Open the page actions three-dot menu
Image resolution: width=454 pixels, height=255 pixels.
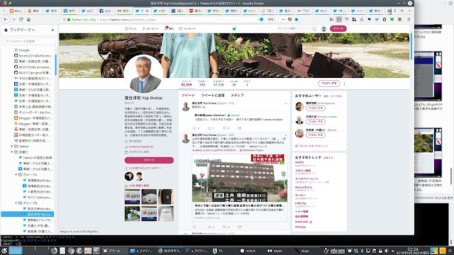[283, 19]
